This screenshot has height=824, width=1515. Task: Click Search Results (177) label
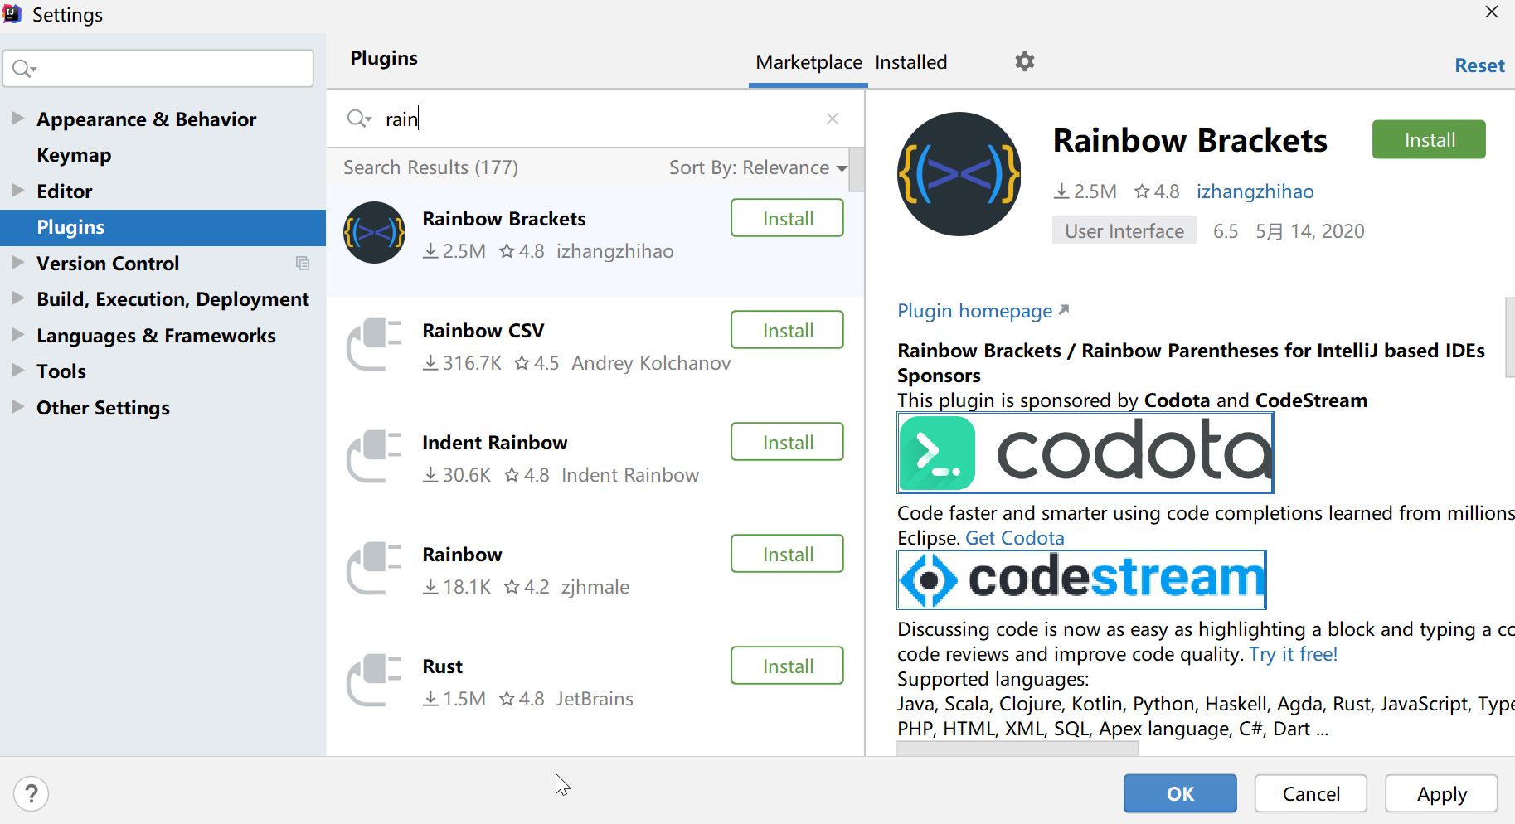tap(430, 167)
